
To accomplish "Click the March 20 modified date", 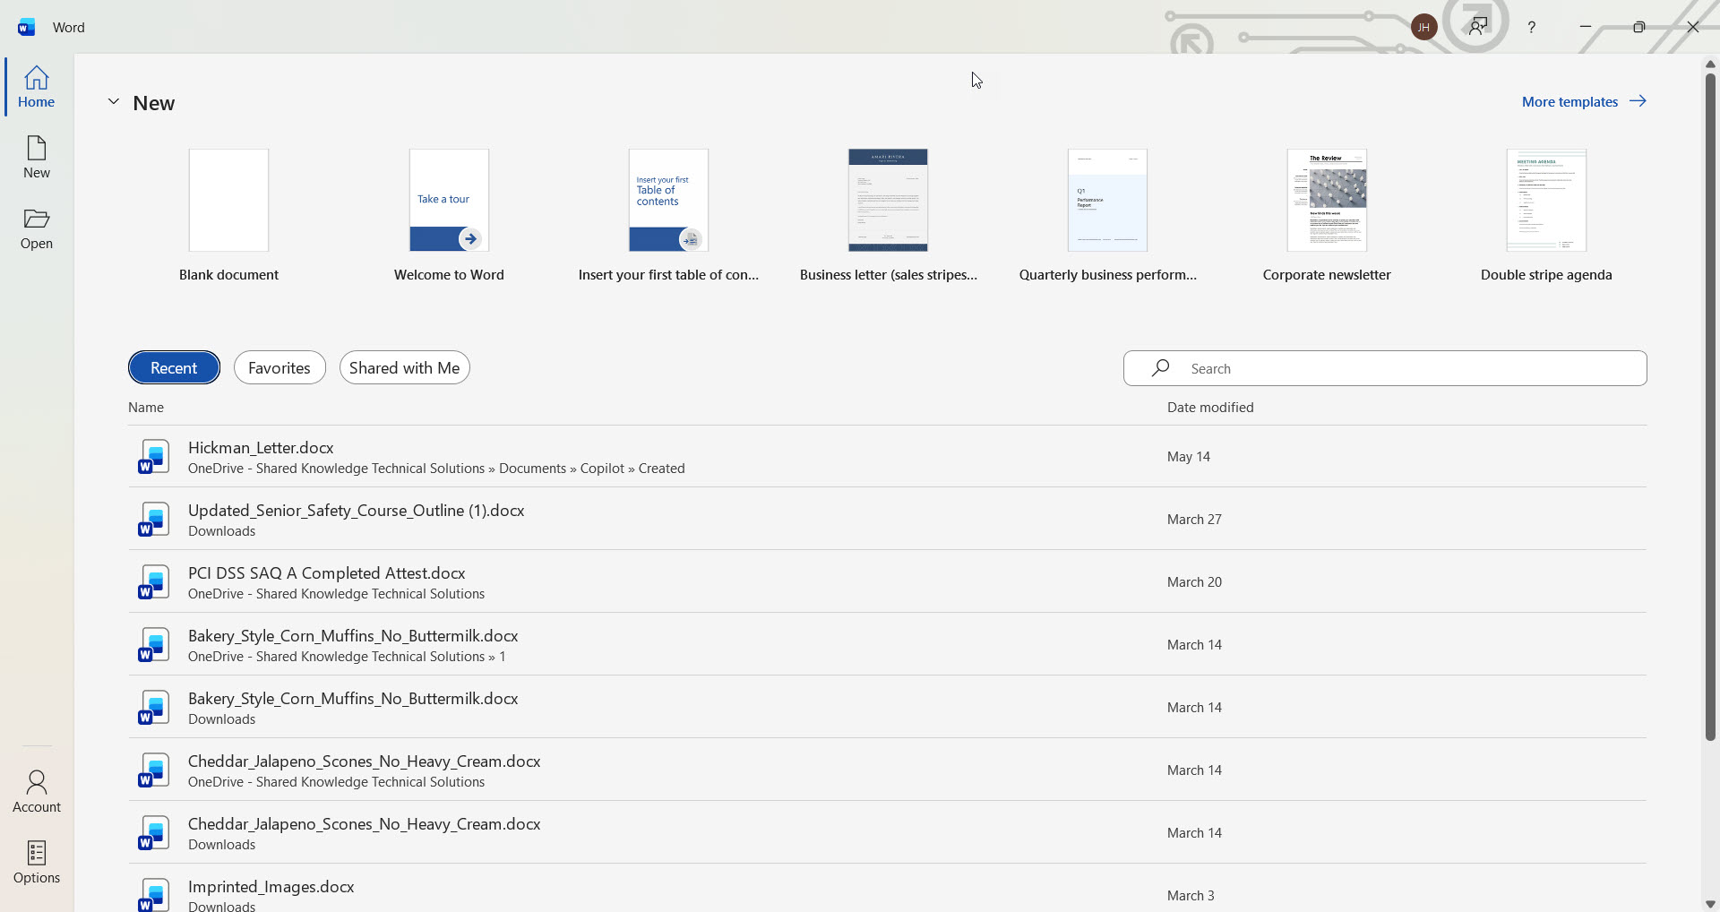I will pyautogui.click(x=1194, y=582).
